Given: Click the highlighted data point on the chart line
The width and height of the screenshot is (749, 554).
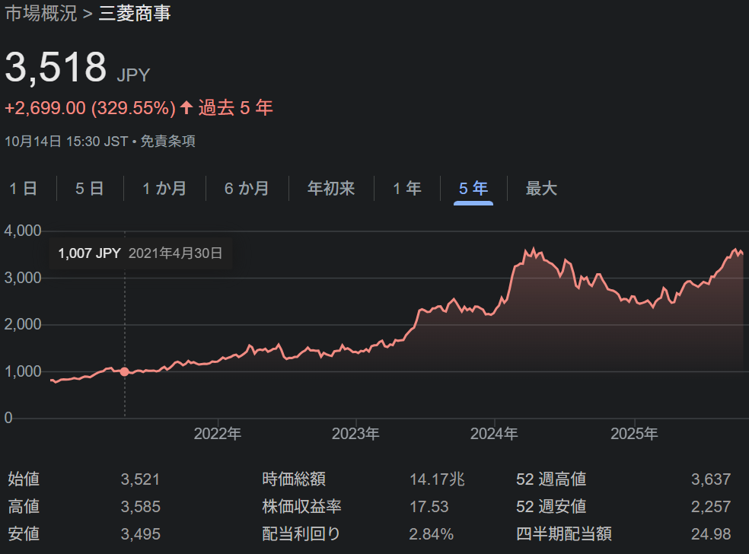Looking at the screenshot, I should (x=125, y=371).
